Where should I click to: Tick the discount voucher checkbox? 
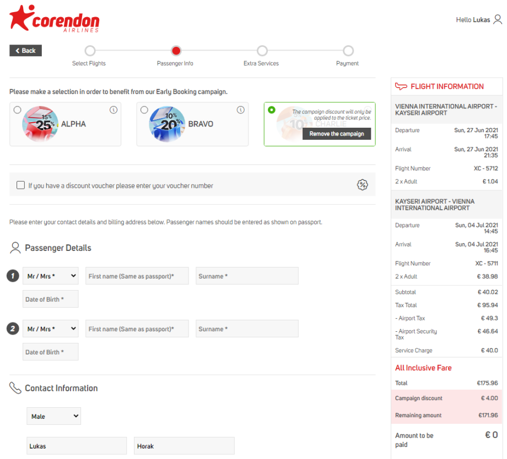point(21,185)
